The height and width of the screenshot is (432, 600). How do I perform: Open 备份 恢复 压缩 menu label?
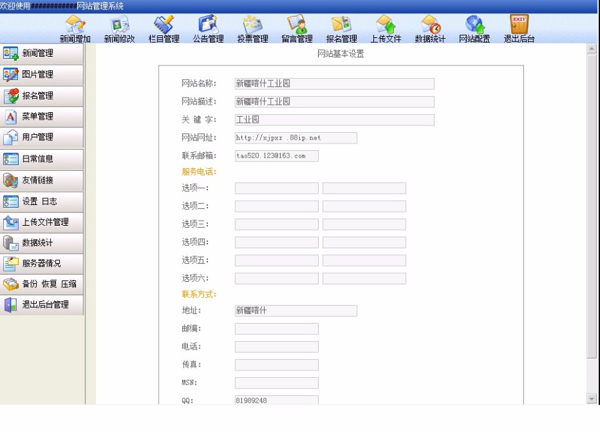point(49,284)
